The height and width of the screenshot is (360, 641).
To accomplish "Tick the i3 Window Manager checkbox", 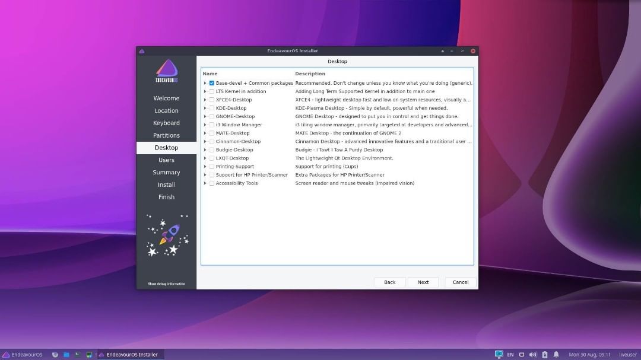I will (x=212, y=125).
